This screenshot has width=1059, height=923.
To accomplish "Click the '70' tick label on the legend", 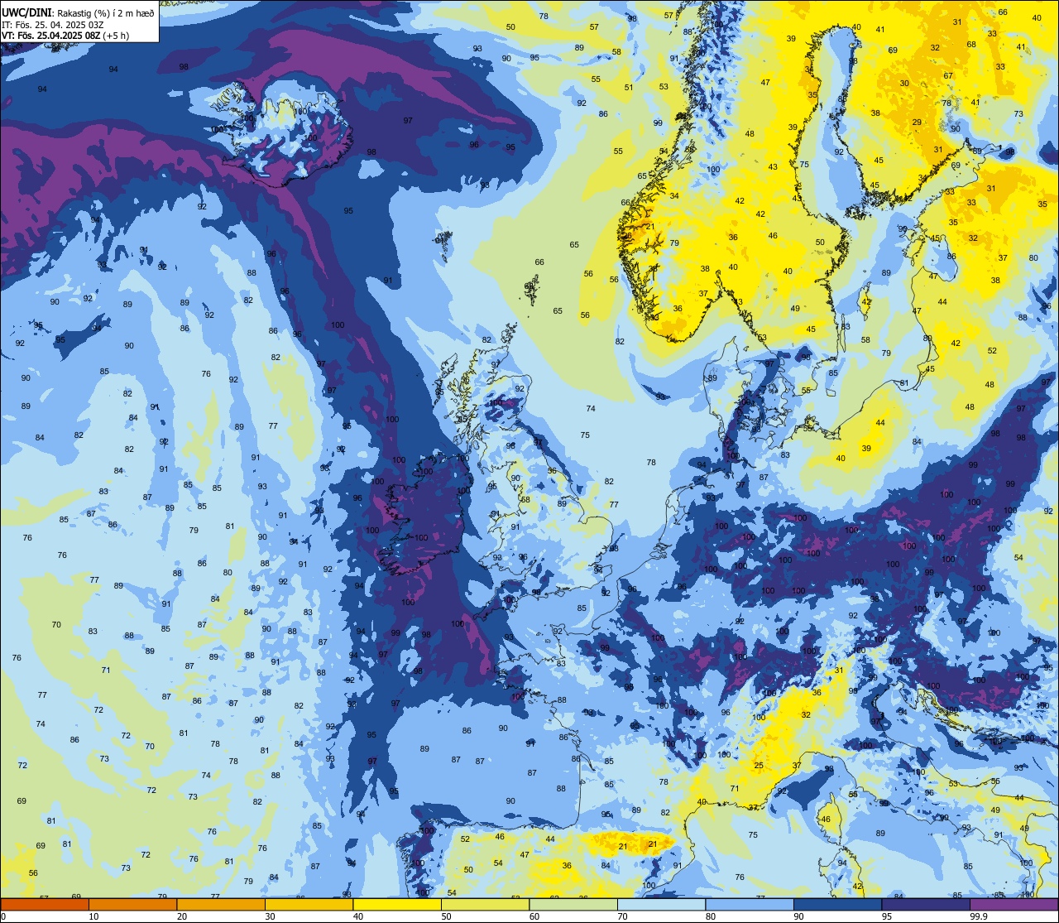I will click(622, 916).
